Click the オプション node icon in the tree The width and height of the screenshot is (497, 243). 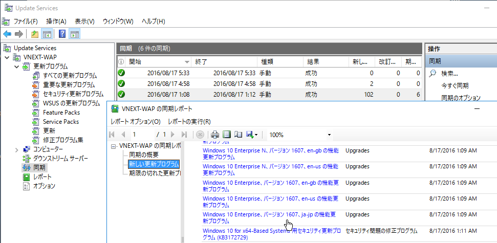coord(27,186)
